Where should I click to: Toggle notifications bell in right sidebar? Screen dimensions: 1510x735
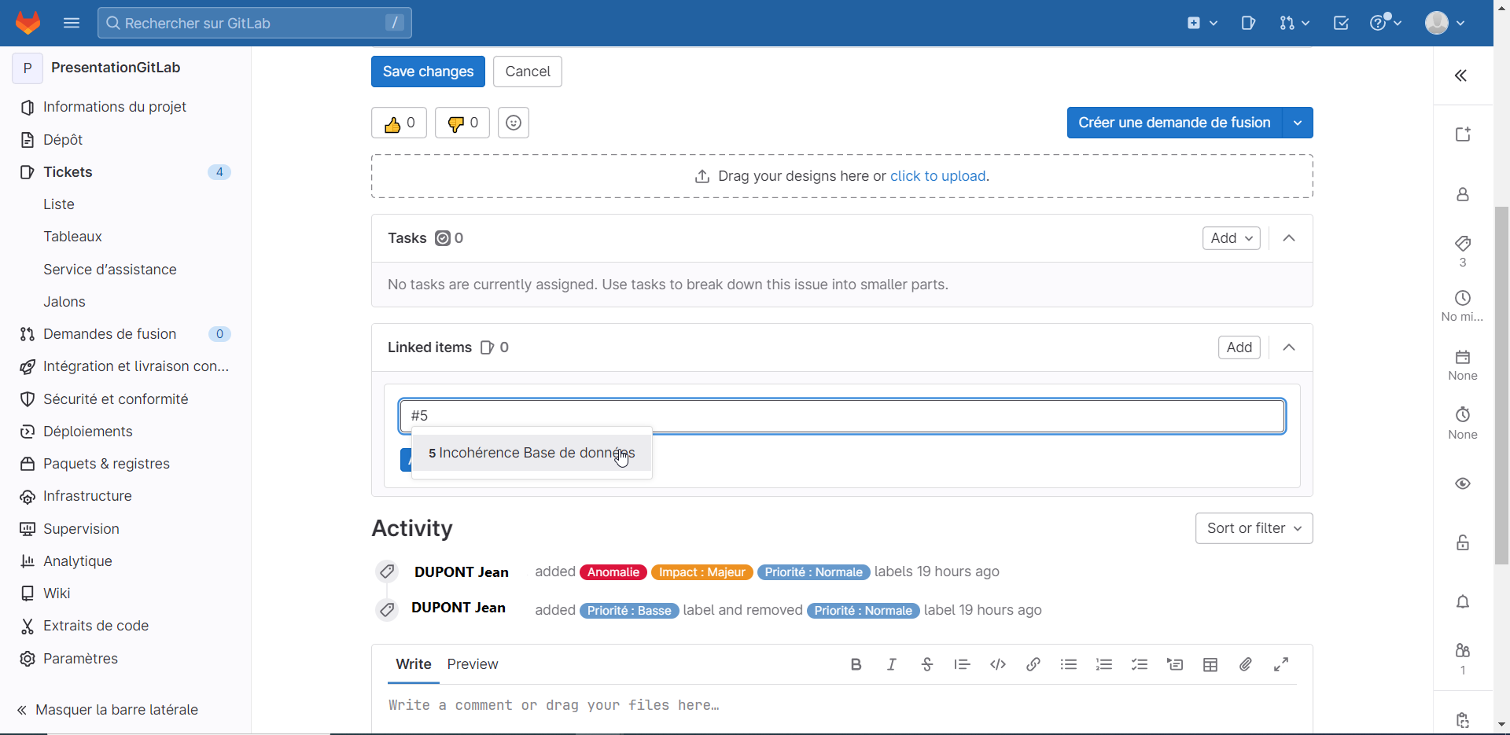click(1463, 602)
